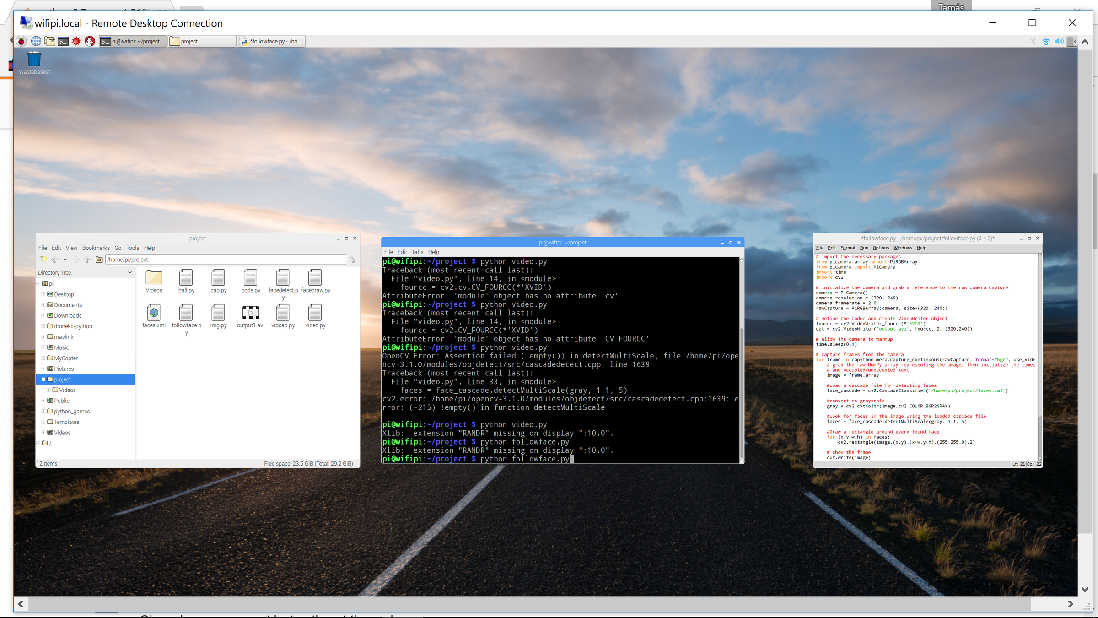The image size is (1098, 618).
Task: Open the Tabs menu in terminal
Action: (417, 252)
